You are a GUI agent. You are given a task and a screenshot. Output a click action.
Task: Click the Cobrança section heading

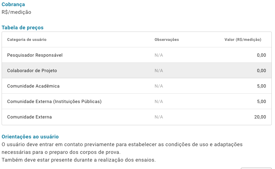(x=13, y=5)
